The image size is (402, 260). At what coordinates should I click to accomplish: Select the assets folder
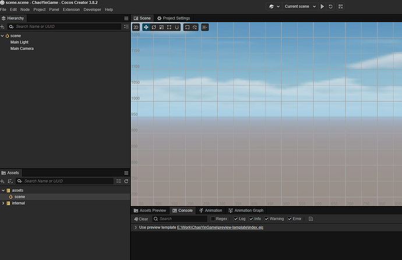click(x=17, y=190)
